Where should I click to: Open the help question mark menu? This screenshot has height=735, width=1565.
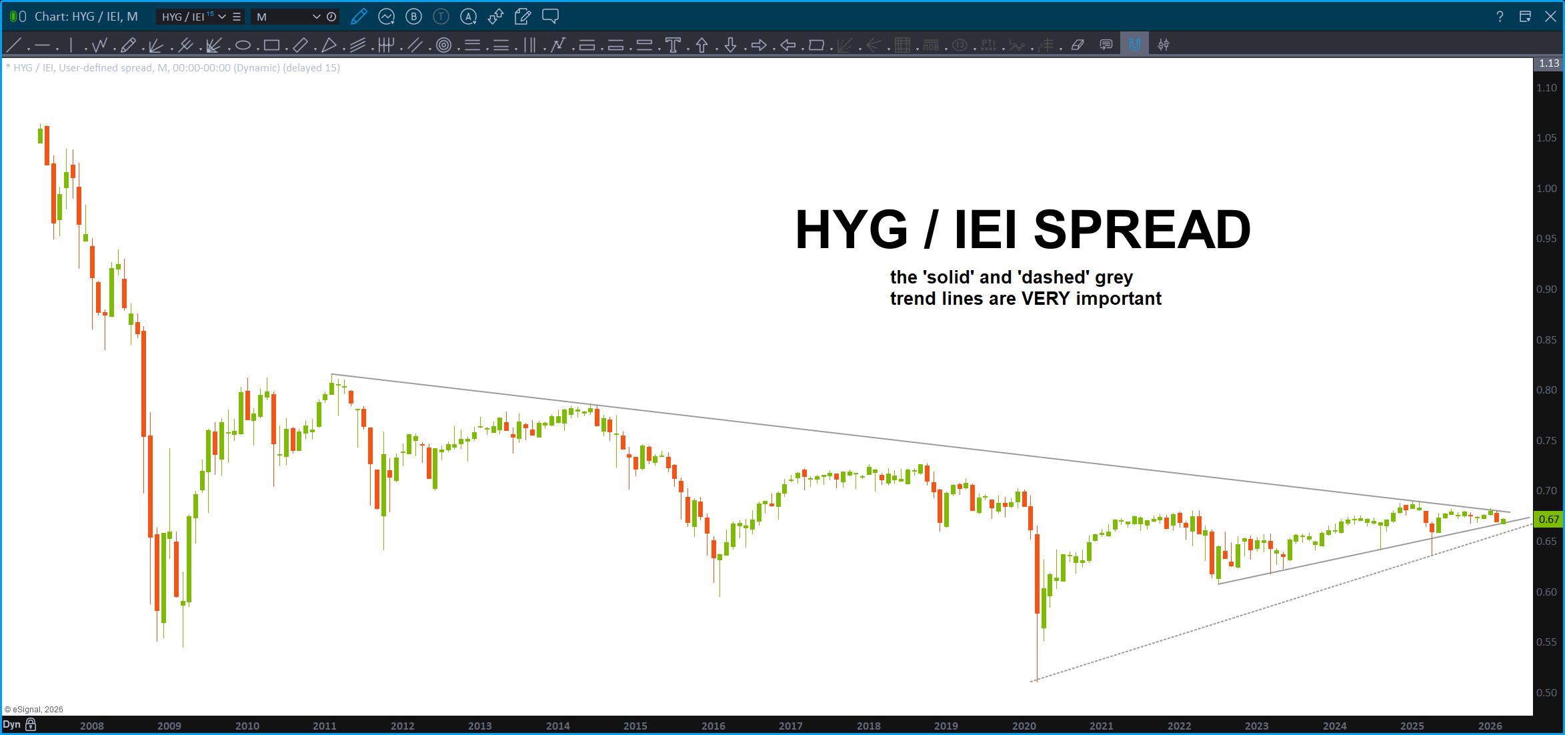point(1500,17)
